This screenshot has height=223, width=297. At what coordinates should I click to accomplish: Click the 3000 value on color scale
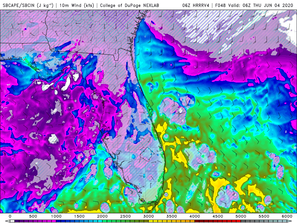click(148, 216)
